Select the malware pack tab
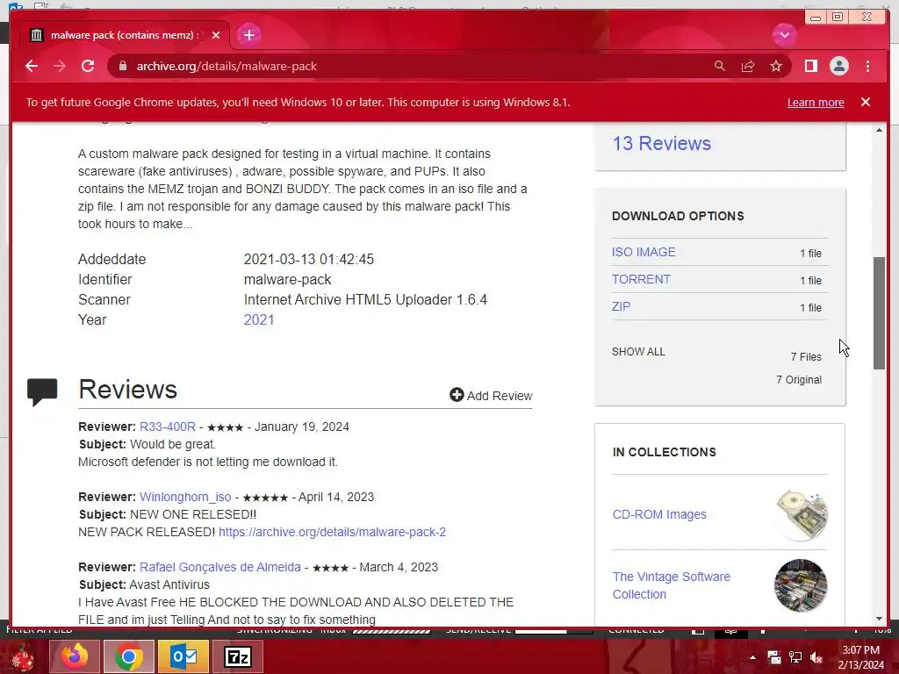The height and width of the screenshot is (674, 899). pyautogui.click(x=125, y=35)
